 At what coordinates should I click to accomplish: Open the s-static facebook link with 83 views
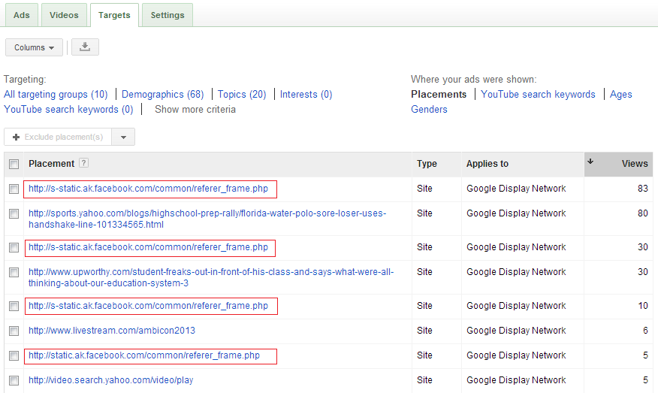pos(148,189)
